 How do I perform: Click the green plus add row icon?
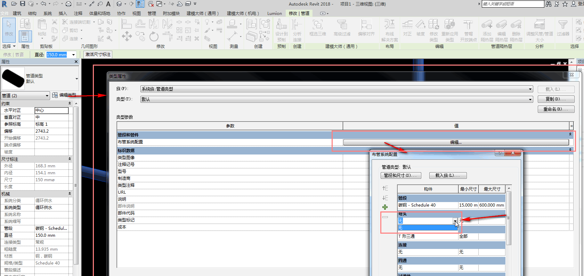pos(385,207)
